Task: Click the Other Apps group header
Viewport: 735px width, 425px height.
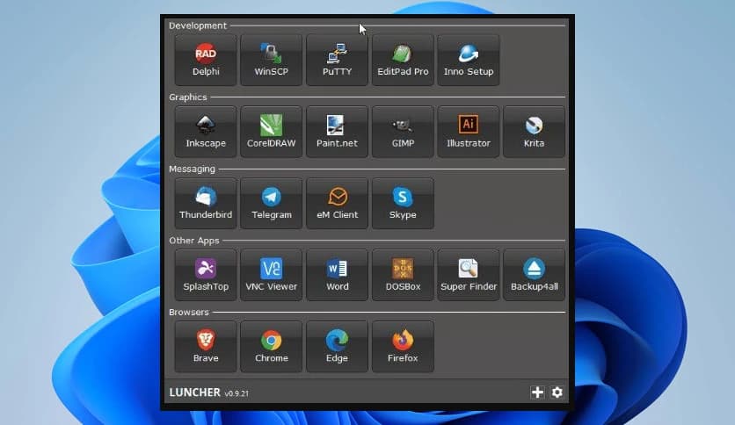Action: [x=194, y=241]
